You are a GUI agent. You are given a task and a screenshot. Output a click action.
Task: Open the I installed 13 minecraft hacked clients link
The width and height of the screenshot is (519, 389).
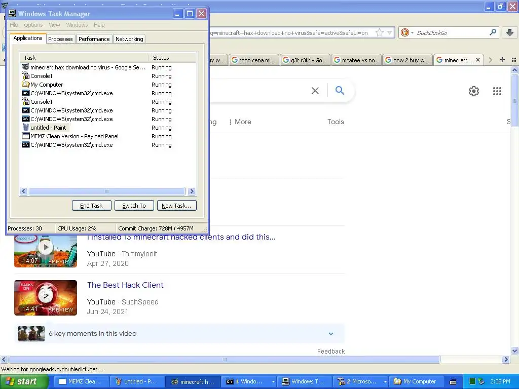(x=181, y=237)
